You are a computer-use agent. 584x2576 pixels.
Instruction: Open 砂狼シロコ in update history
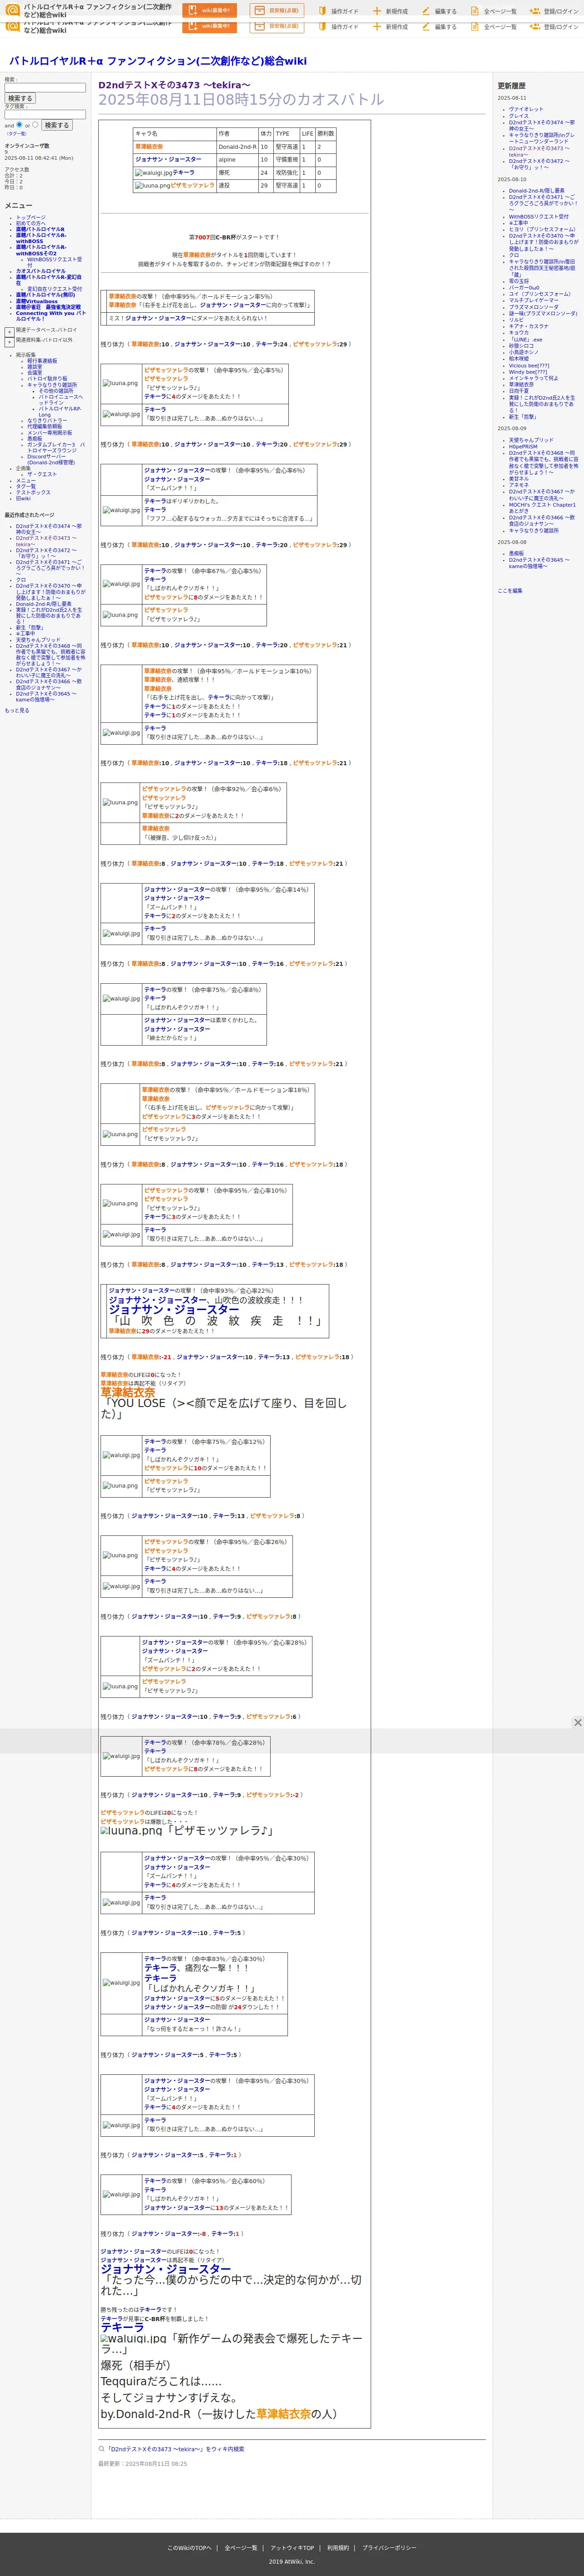coord(521,346)
